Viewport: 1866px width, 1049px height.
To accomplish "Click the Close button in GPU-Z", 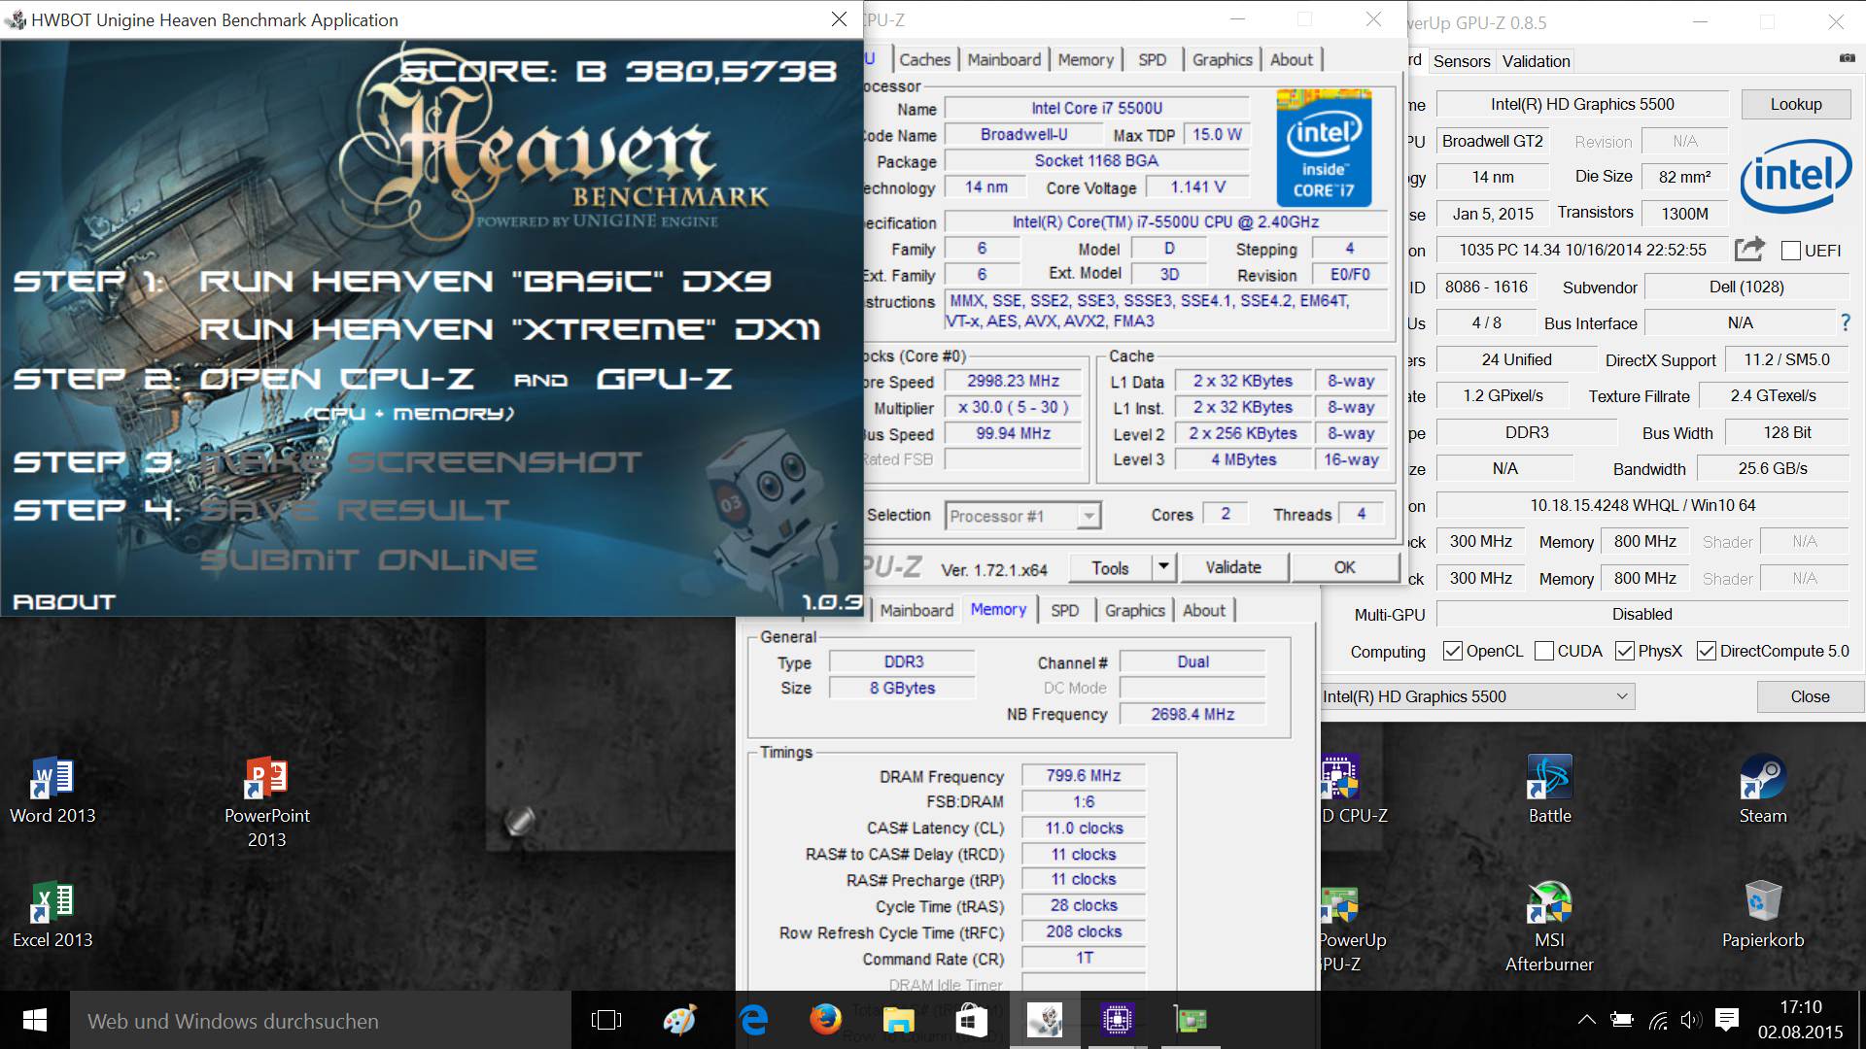I will (x=1810, y=696).
